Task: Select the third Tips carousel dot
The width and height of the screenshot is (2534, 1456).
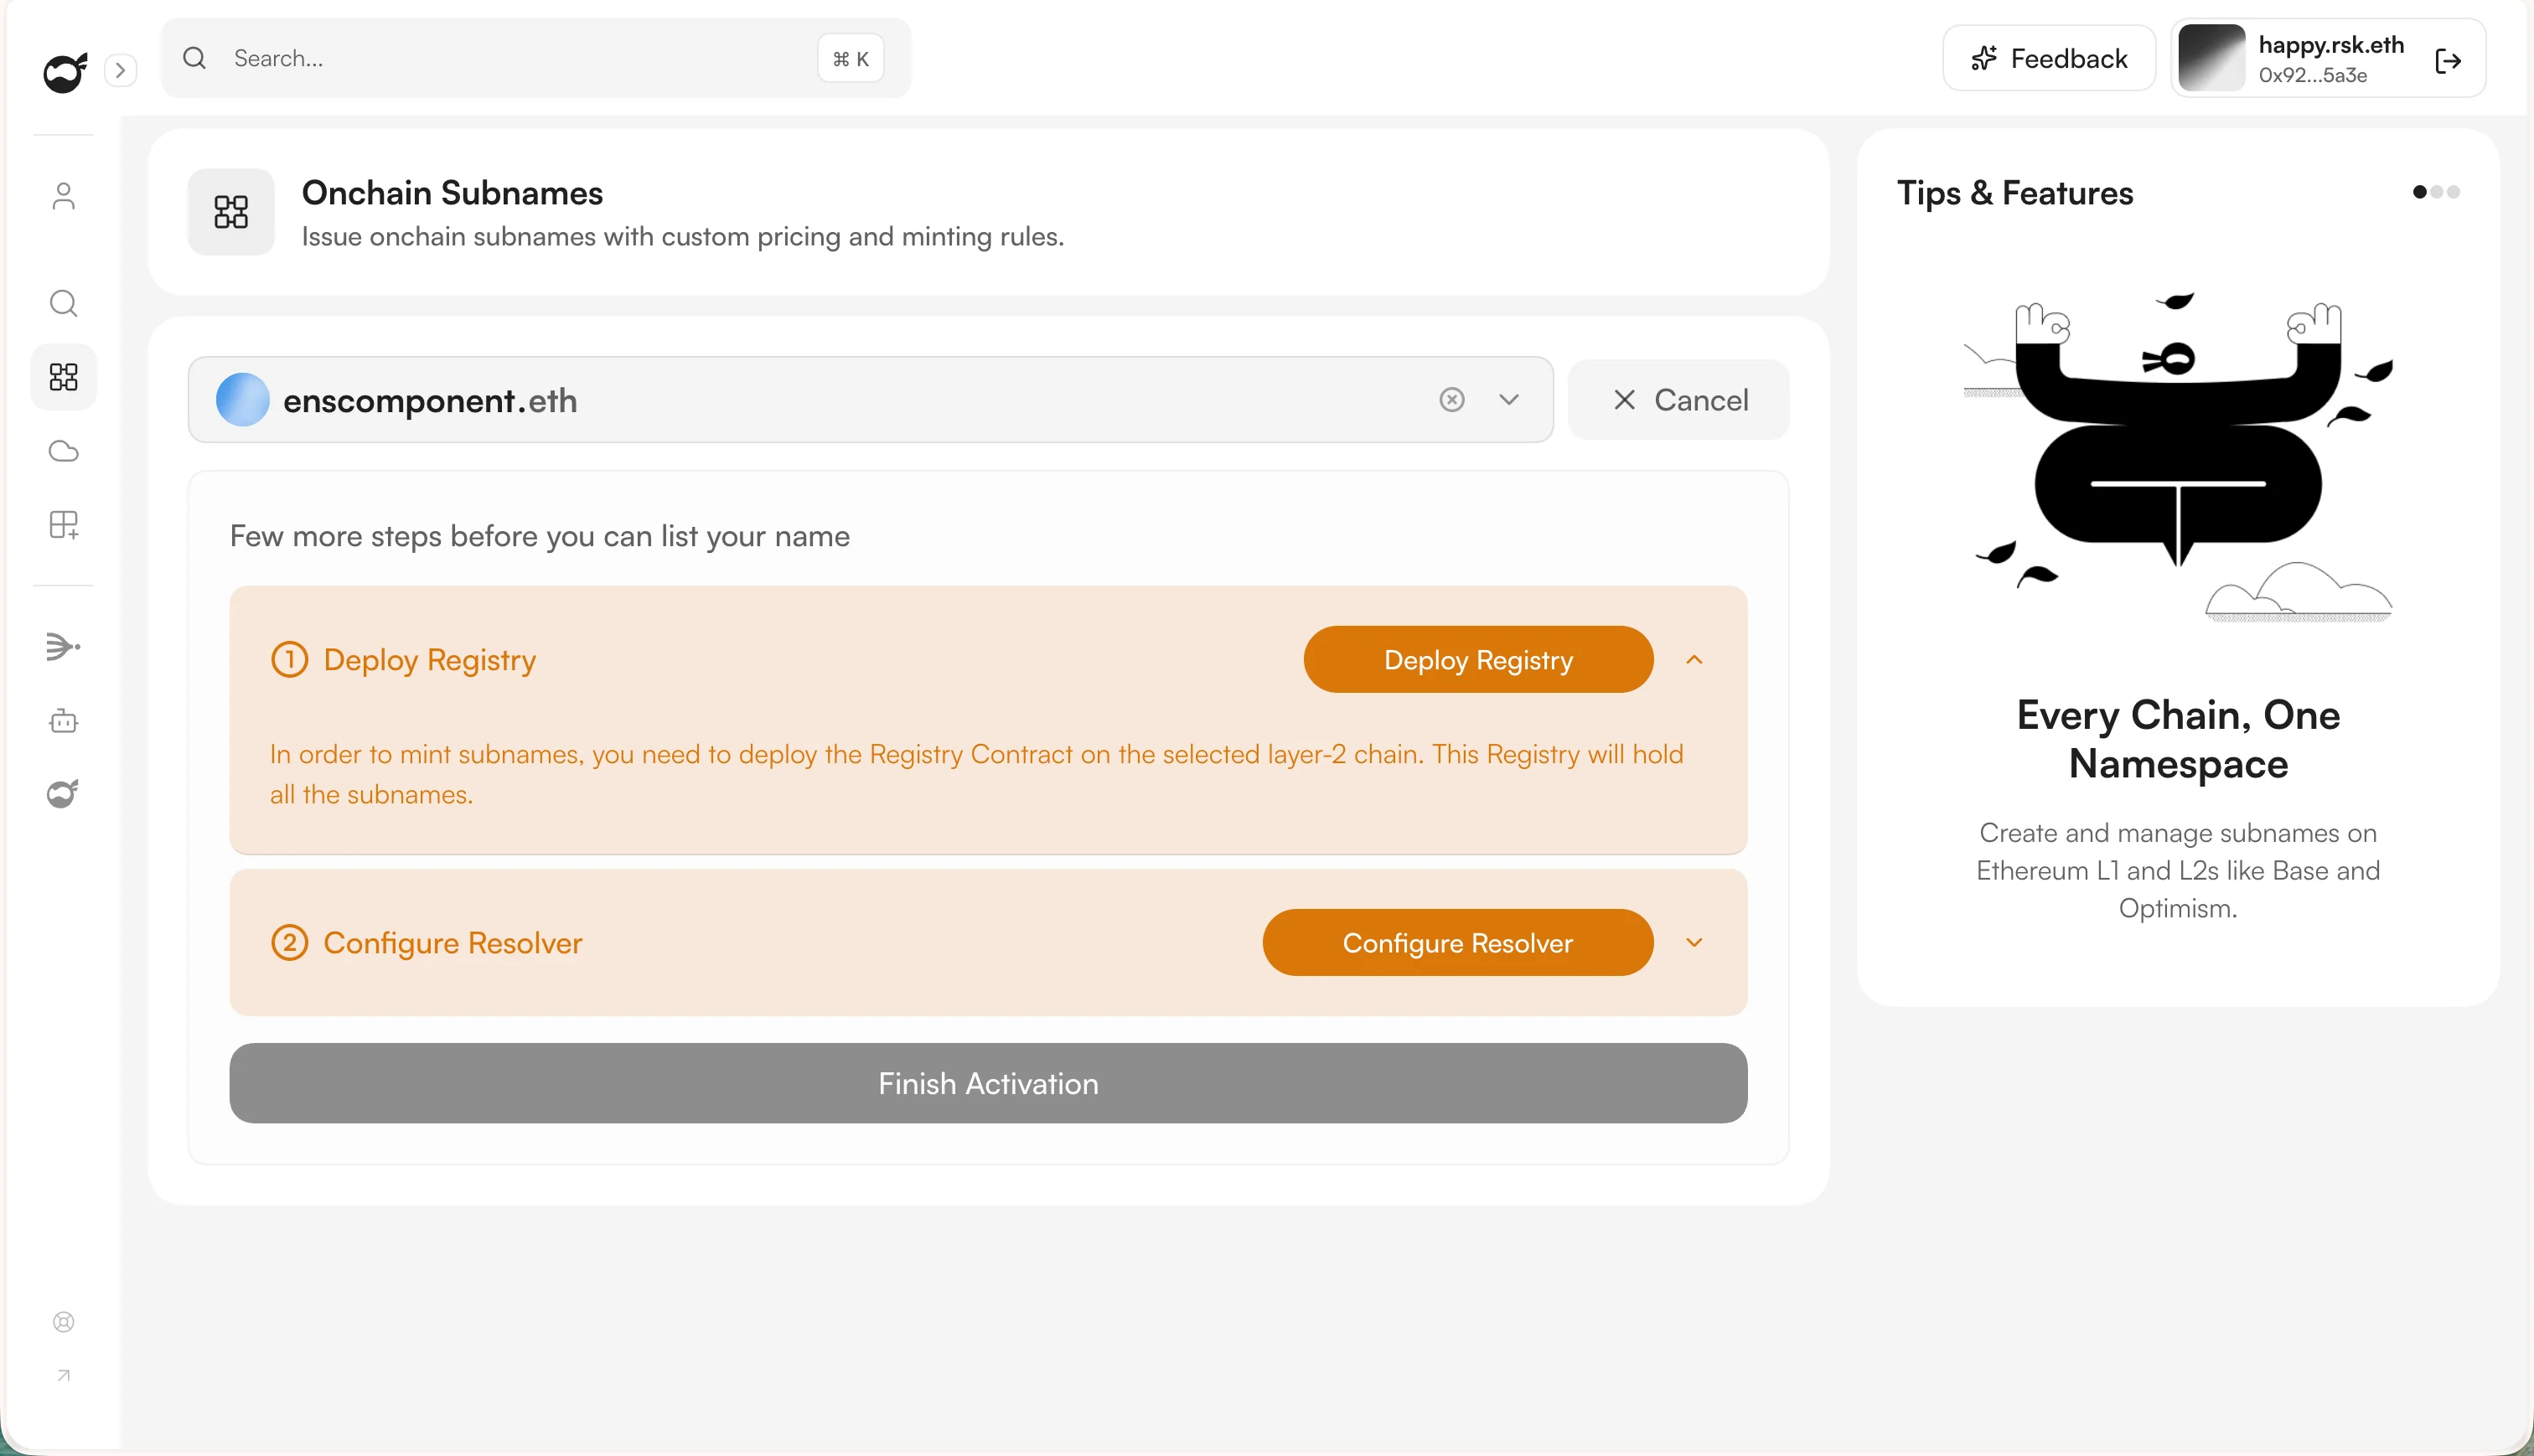Action: pos(2453,192)
